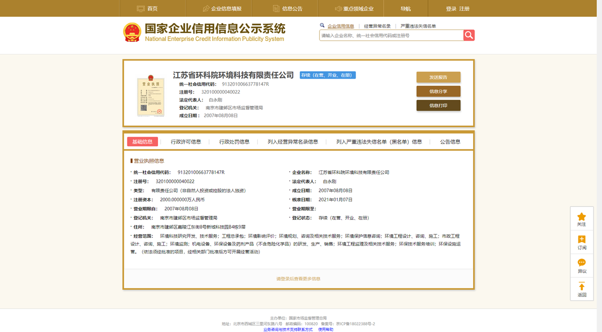Select 严重违法失信名单 search category
The height and width of the screenshot is (332, 602).
(x=418, y=26)
